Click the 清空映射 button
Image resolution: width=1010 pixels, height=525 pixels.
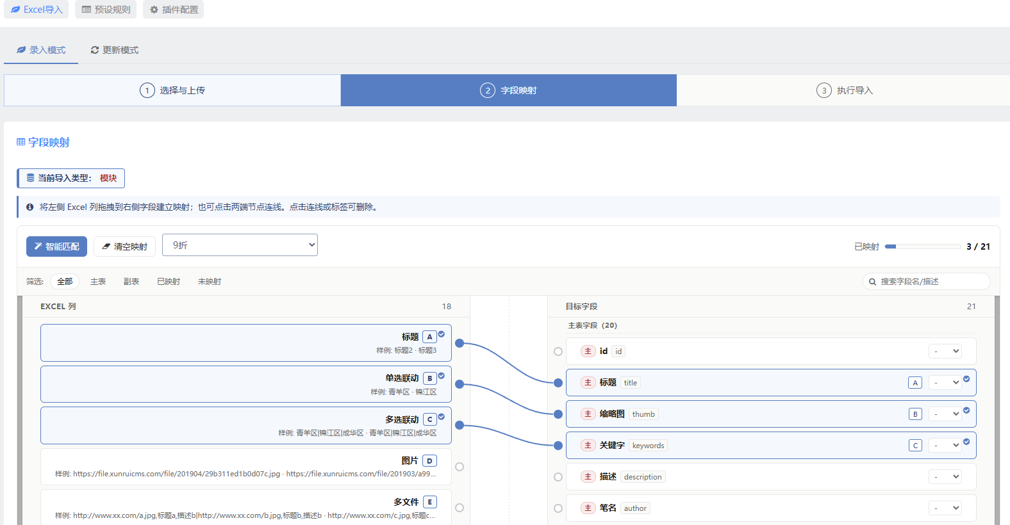click(124, 246)
